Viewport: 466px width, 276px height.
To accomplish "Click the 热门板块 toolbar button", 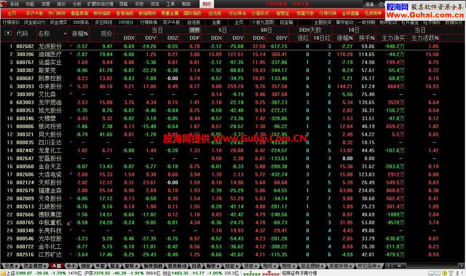I will pos(57,13).
